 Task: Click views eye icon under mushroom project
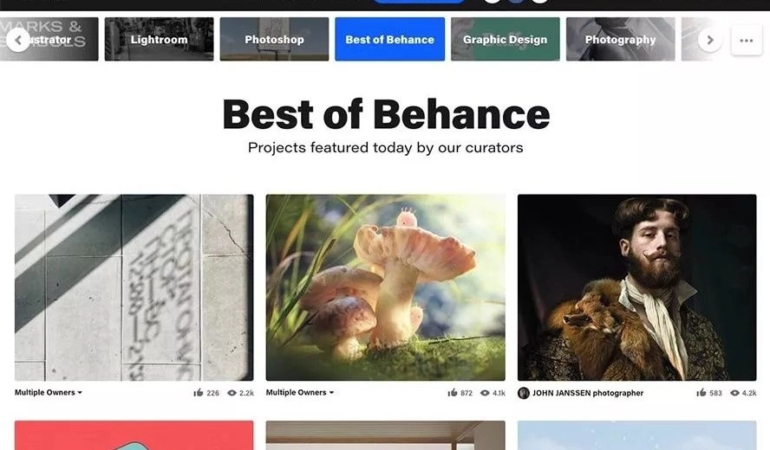click(485, 393)
